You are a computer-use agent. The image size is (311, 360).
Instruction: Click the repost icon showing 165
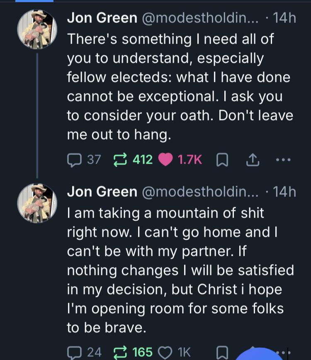121,352
